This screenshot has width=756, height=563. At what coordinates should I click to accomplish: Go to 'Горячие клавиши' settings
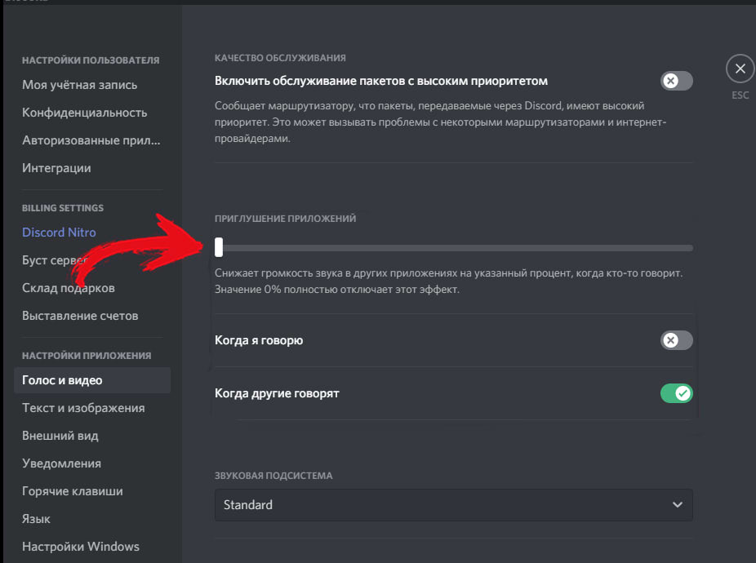(x=73, y=491)
